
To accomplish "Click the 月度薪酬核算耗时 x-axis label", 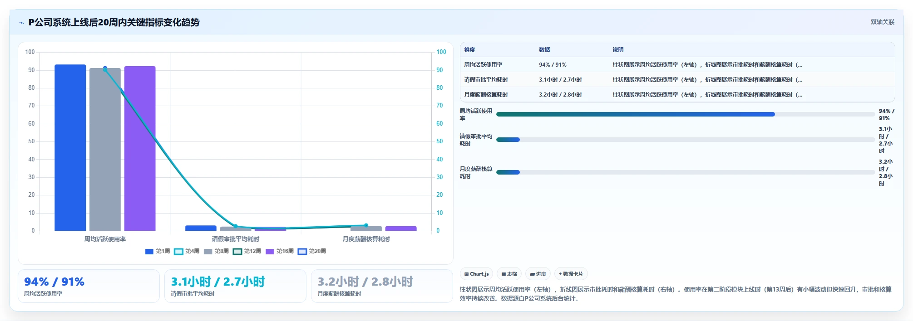I will (366, 239).
